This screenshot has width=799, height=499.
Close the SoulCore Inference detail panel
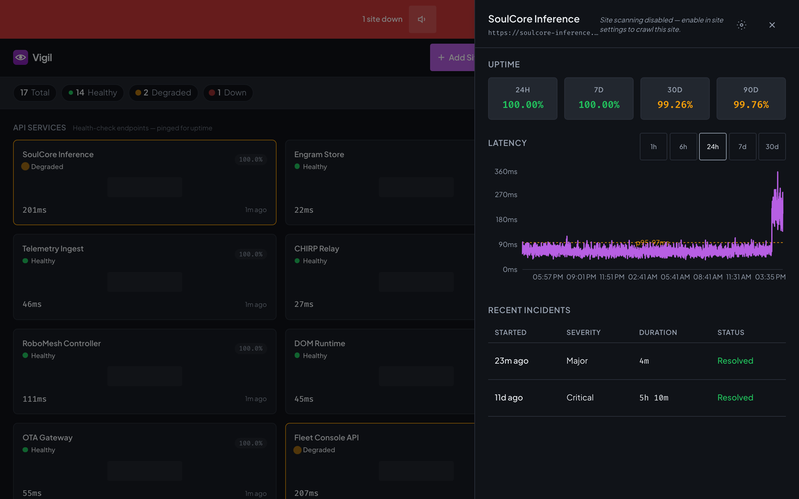click(x=772, y=25)
